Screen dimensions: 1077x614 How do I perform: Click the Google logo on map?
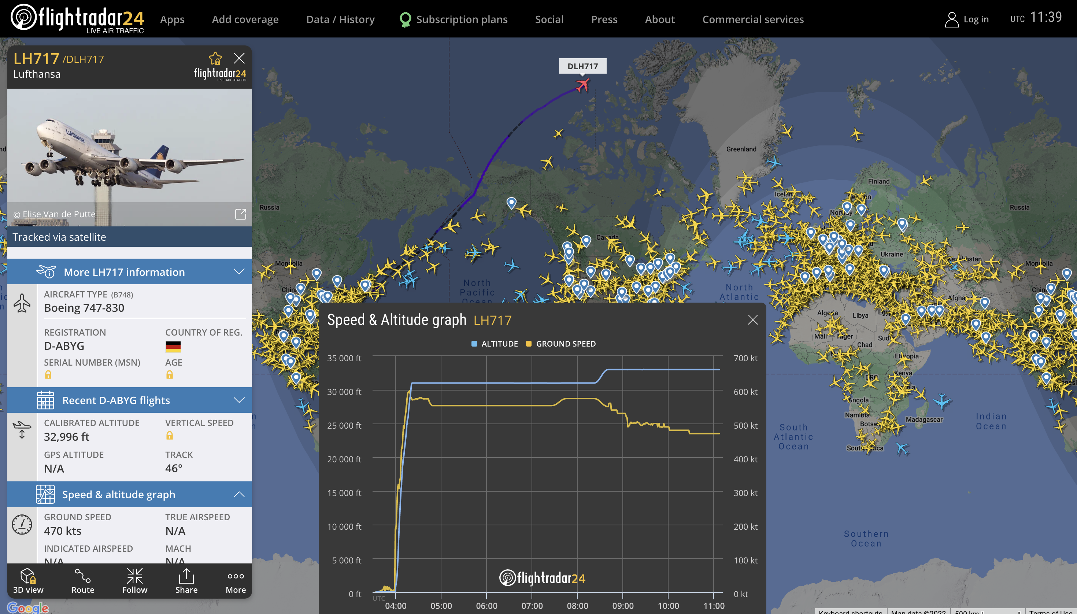click(x=28, y=607)
